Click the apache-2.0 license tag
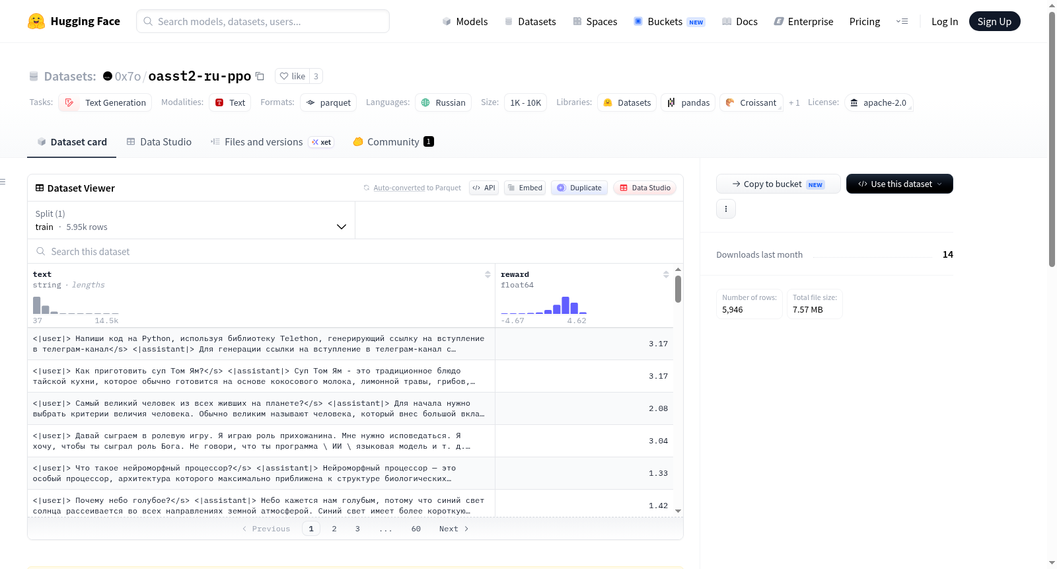Viewport: 1057px width, 569px height. pyautogui.click(x=879, y=102)
